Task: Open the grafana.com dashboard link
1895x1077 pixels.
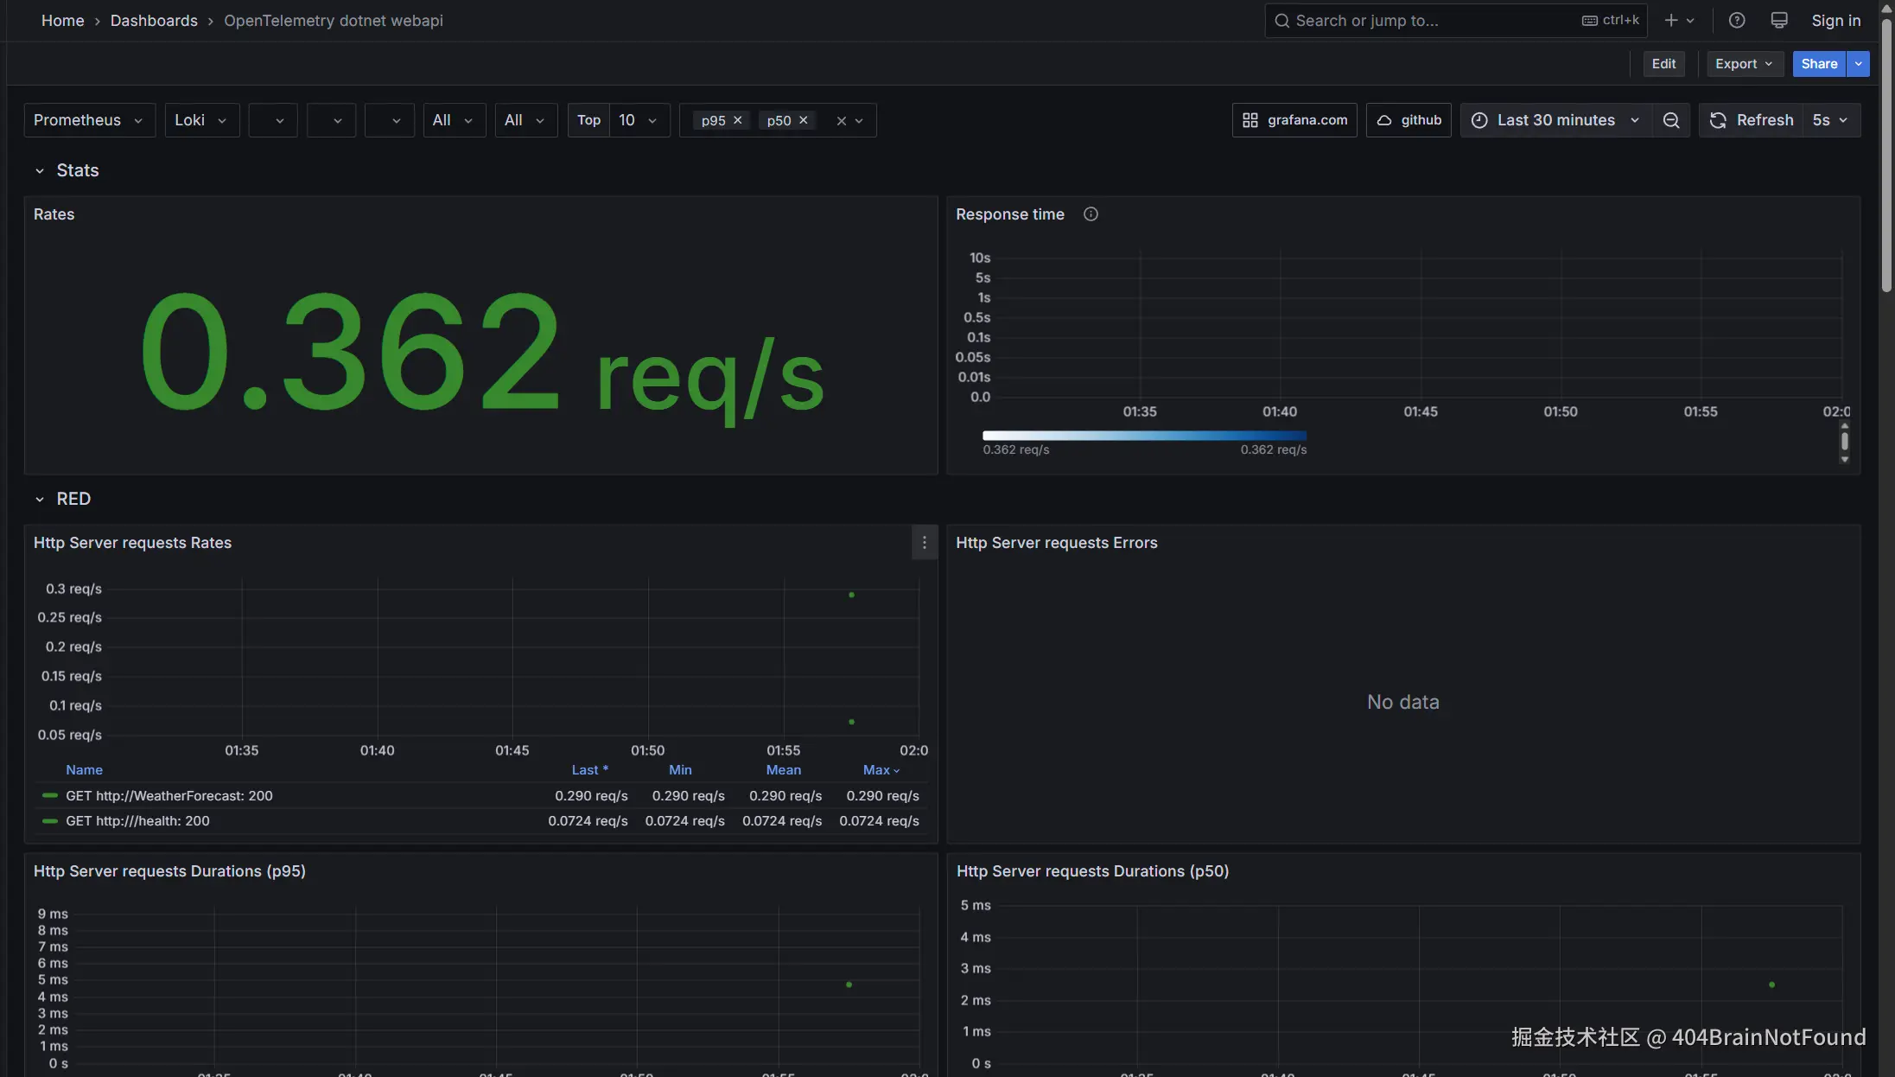Action: [x=1294, y=120]
